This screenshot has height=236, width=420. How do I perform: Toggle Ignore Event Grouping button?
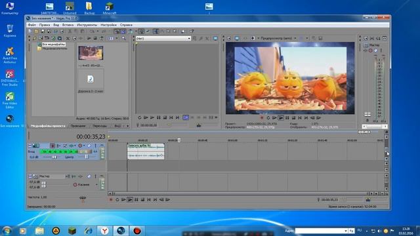(x=148, y=31)
